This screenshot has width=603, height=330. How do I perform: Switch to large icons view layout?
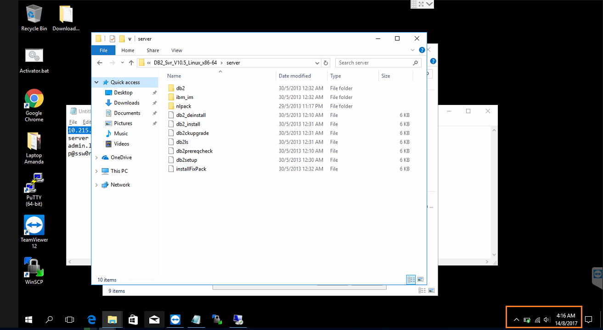(x=420, y=280)
